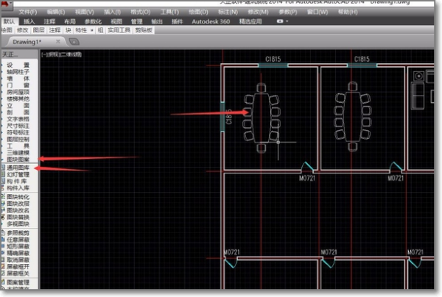
Task: Choose the 任意屏蔽 mask tool
Action: [18, 240]
